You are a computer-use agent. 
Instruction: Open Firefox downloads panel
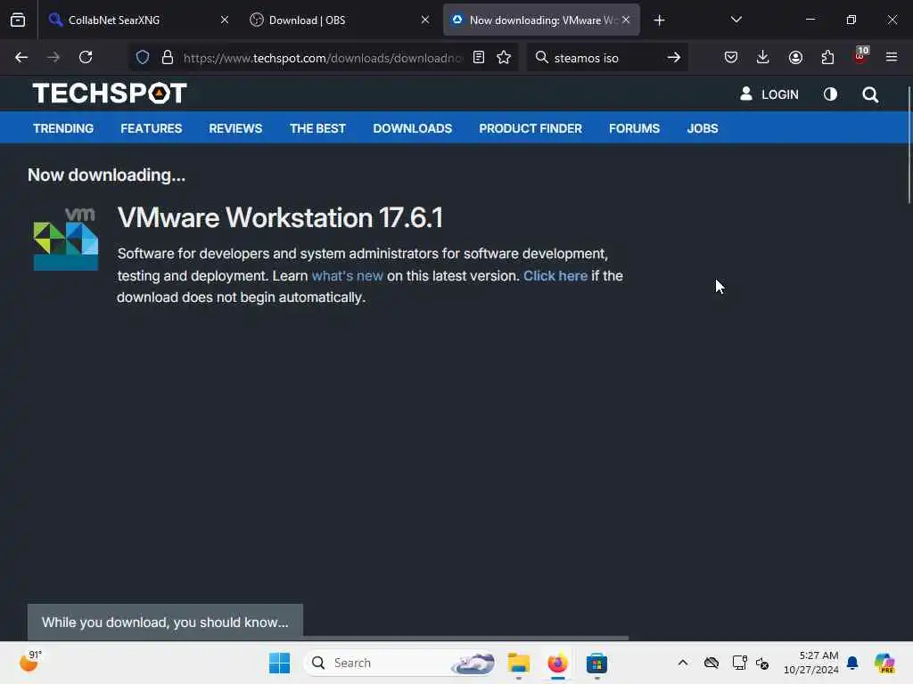coord(763,58)
